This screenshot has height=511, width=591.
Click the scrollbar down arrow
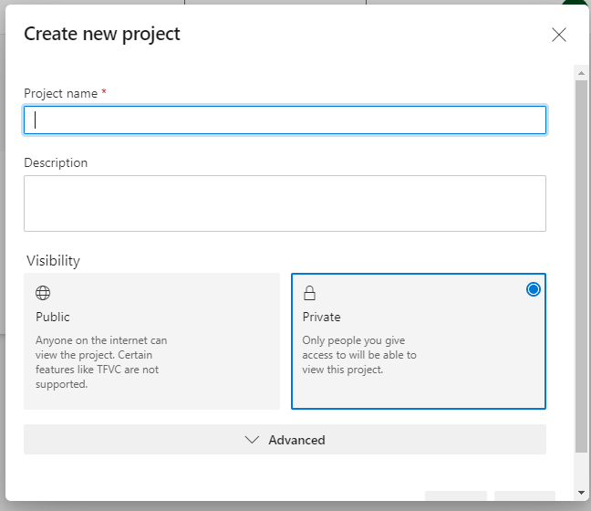coord(581,493)
